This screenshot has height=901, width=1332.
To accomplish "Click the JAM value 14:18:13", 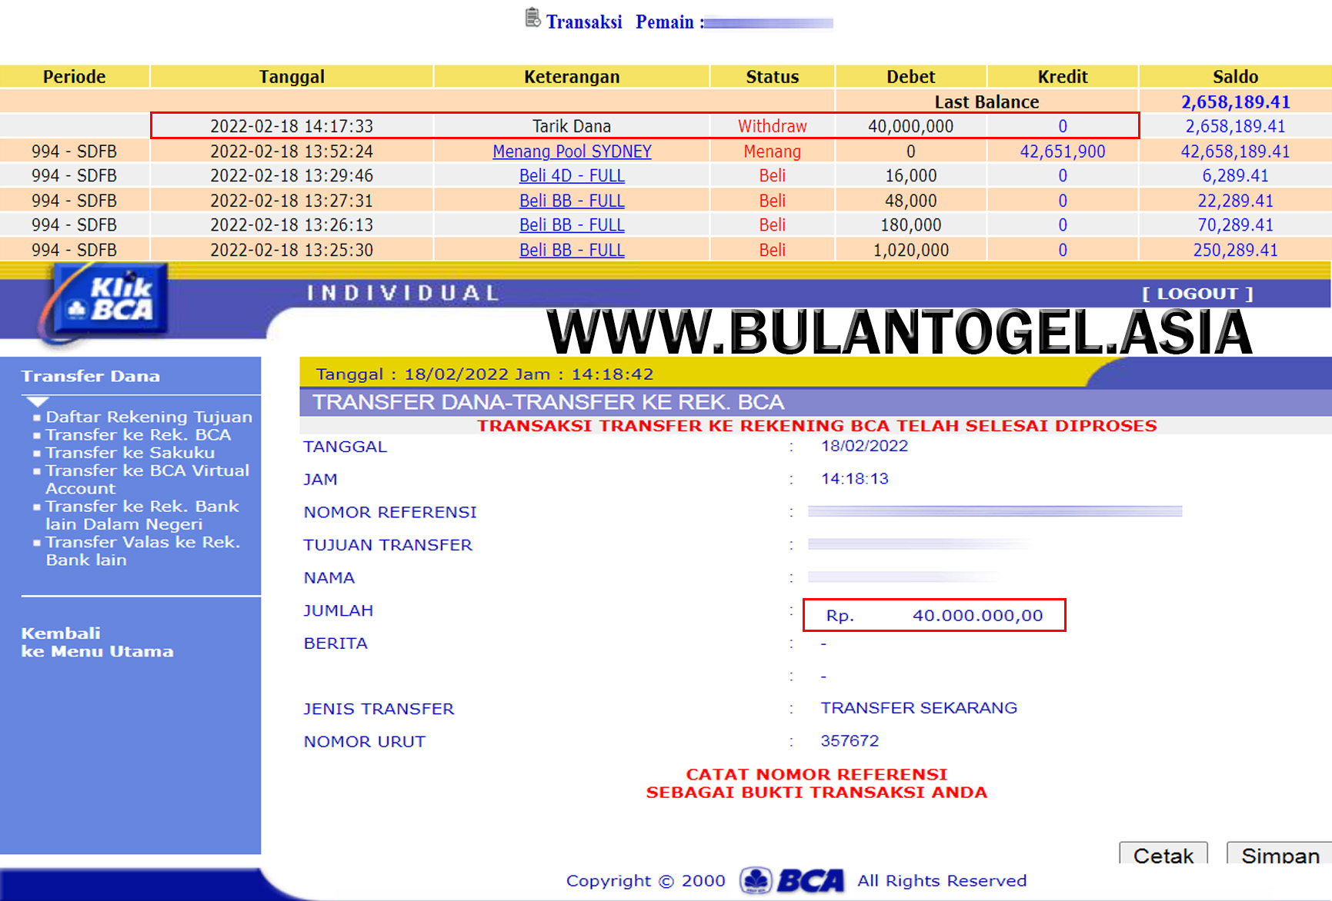I will 854,479.
